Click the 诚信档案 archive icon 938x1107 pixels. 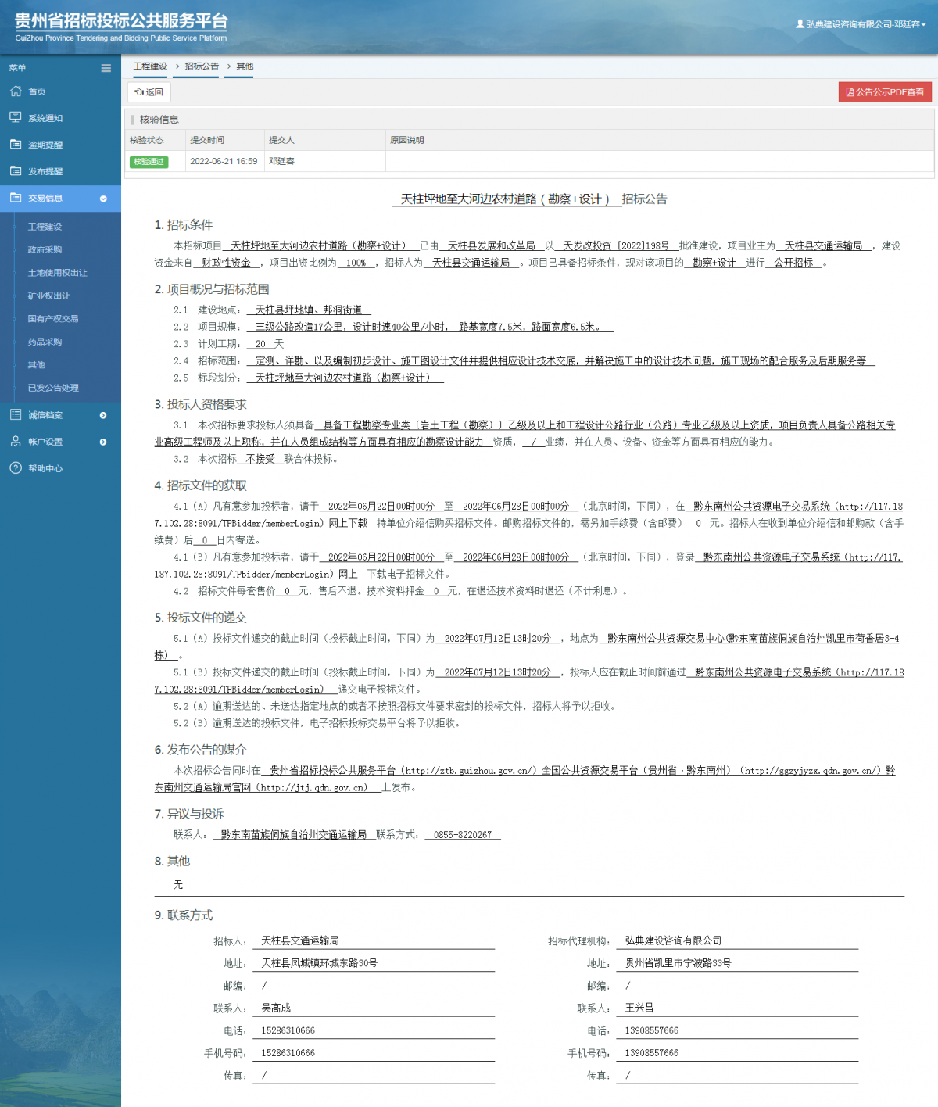[17, 414]
